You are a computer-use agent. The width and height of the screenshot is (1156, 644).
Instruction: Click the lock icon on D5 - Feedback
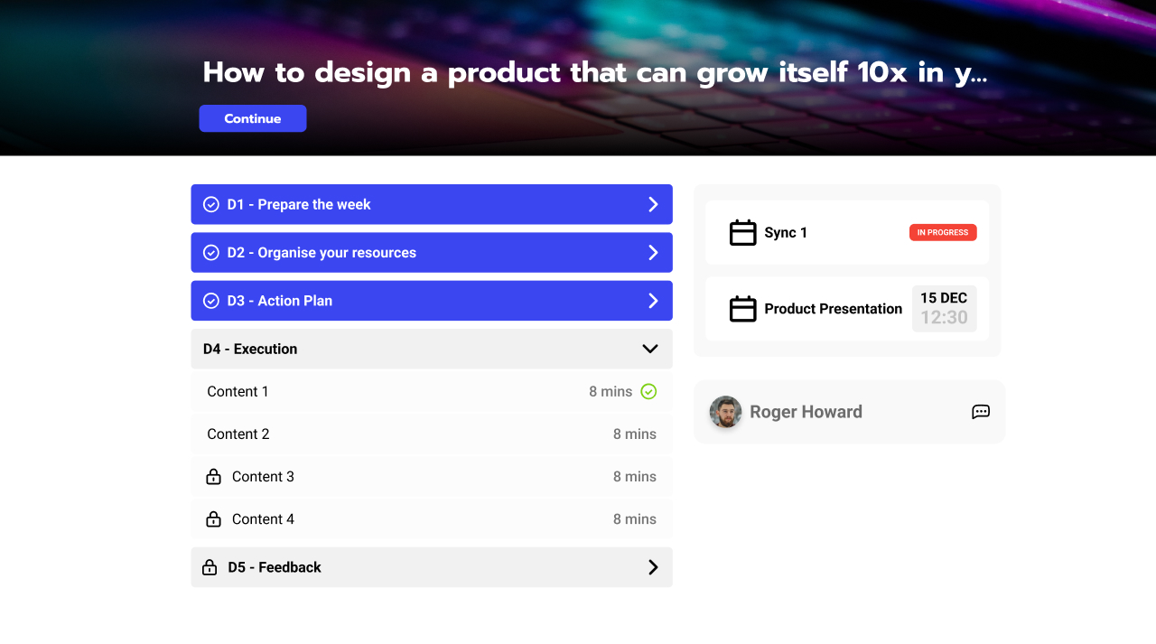coord(210,567)
